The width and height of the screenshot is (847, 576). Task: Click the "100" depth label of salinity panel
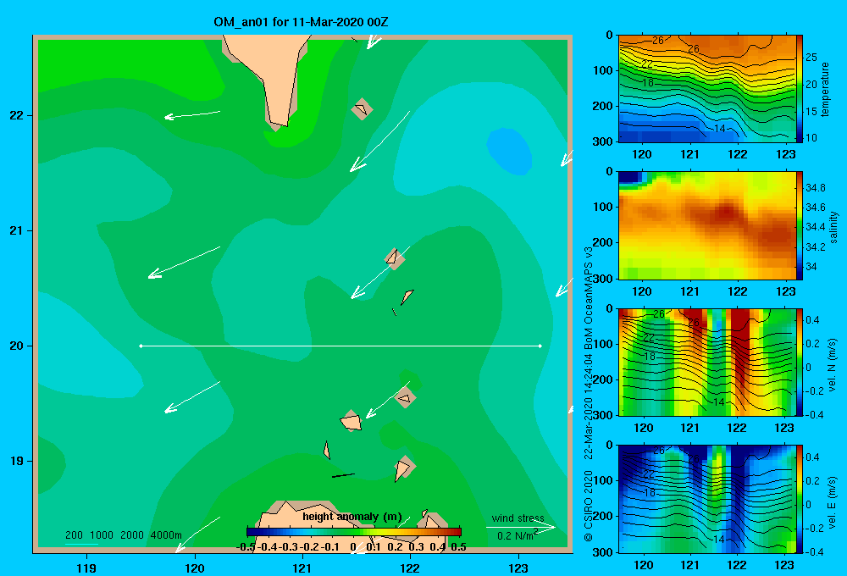(x=601, y=207)
